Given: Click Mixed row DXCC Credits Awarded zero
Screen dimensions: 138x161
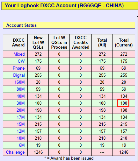Looking at the screenshot, I should click(x=81, y=54).
